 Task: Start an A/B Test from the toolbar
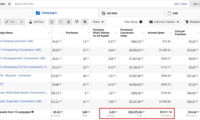tap(36, 22)
